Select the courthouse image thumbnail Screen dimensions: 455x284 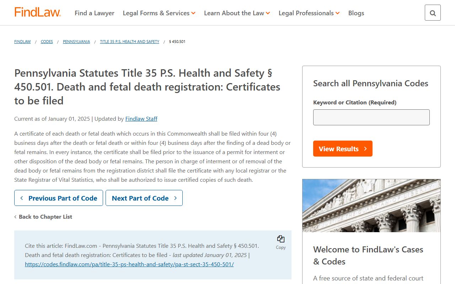pyautogui.click(x=371, y=206)
